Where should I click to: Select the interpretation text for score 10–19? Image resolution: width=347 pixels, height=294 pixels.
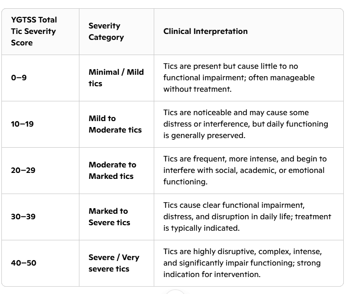(x=246, y=124)
